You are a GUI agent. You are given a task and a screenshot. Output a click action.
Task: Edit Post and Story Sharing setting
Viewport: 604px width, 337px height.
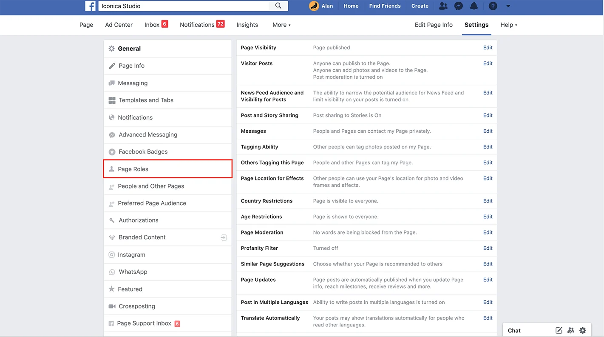click(x=488, y=115)
